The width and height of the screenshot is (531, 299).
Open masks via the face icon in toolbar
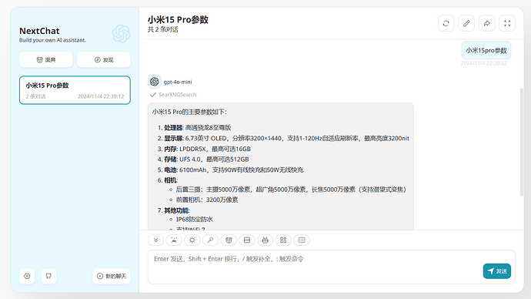(229, 240)
